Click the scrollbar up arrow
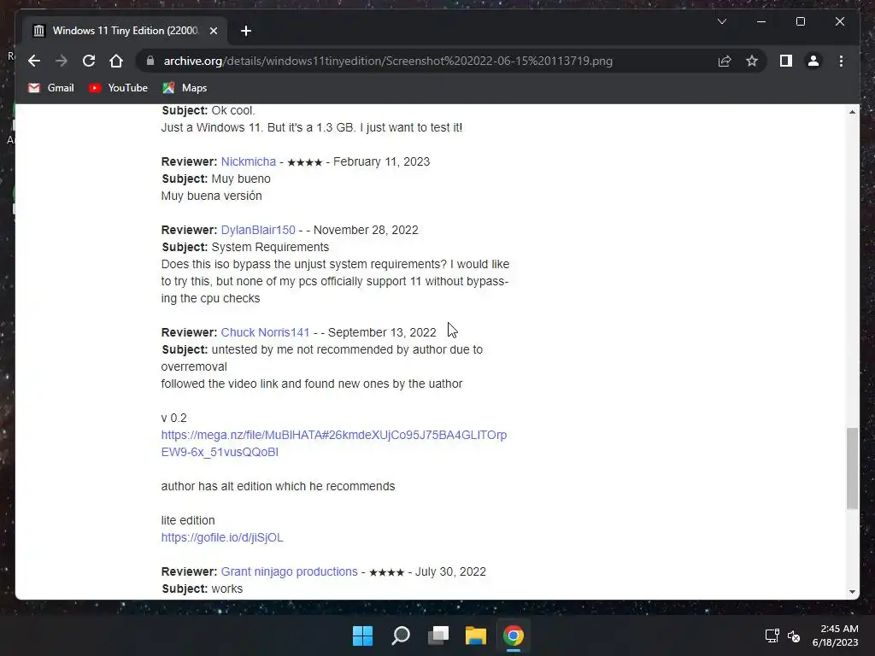Viewport: 875px width, 656px height. 852,112
